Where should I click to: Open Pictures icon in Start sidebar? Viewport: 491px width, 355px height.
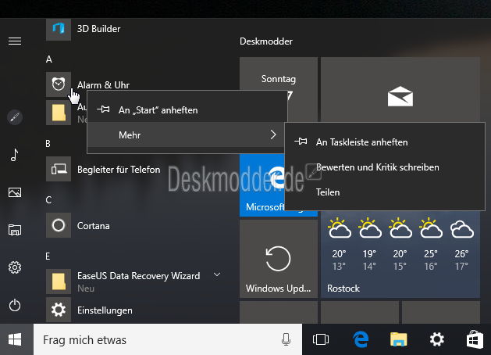14,192
